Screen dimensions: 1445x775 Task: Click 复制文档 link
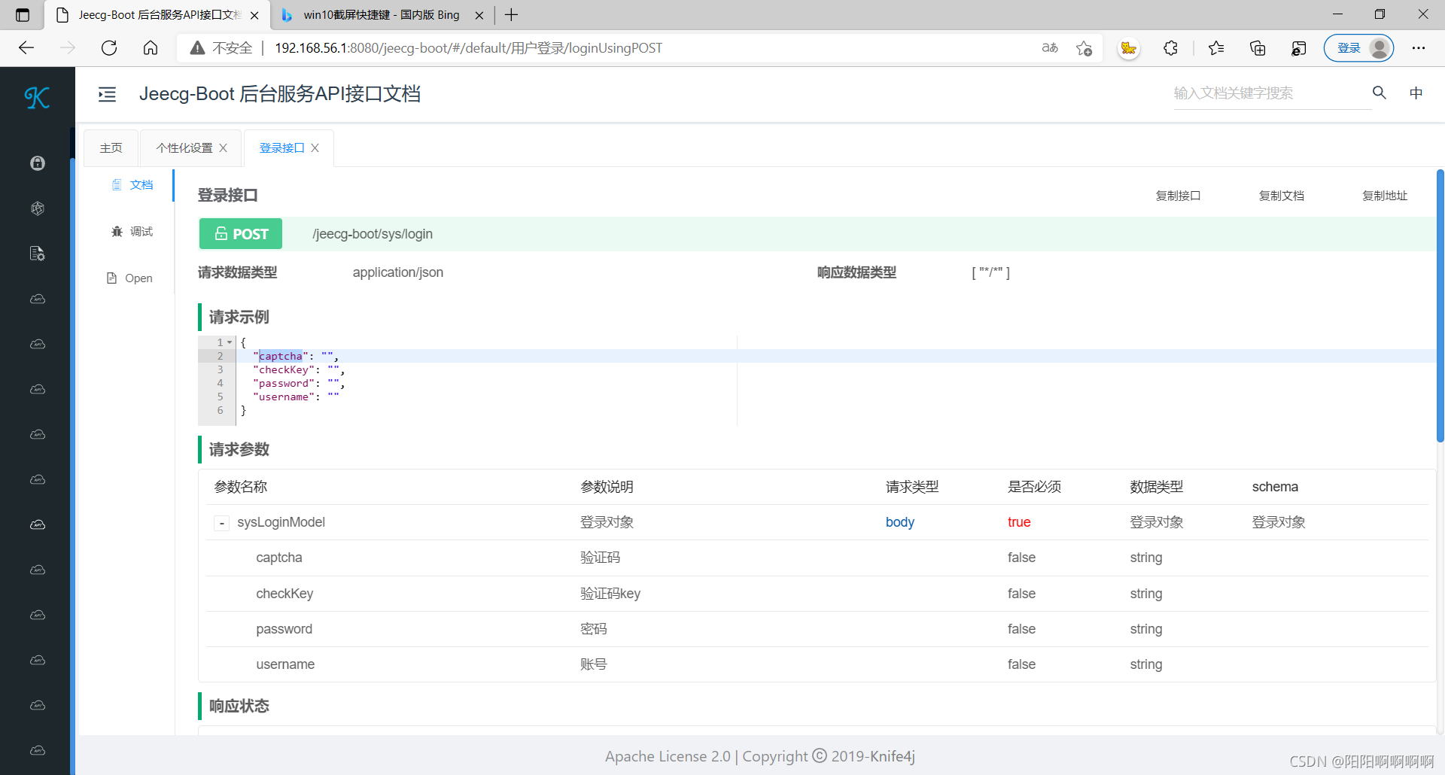click(x=1282, y=196)
